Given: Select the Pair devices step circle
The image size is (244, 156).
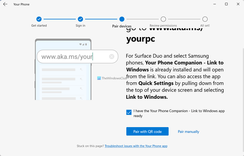Looking at the screenshot, I should click(x=122, y=19).
